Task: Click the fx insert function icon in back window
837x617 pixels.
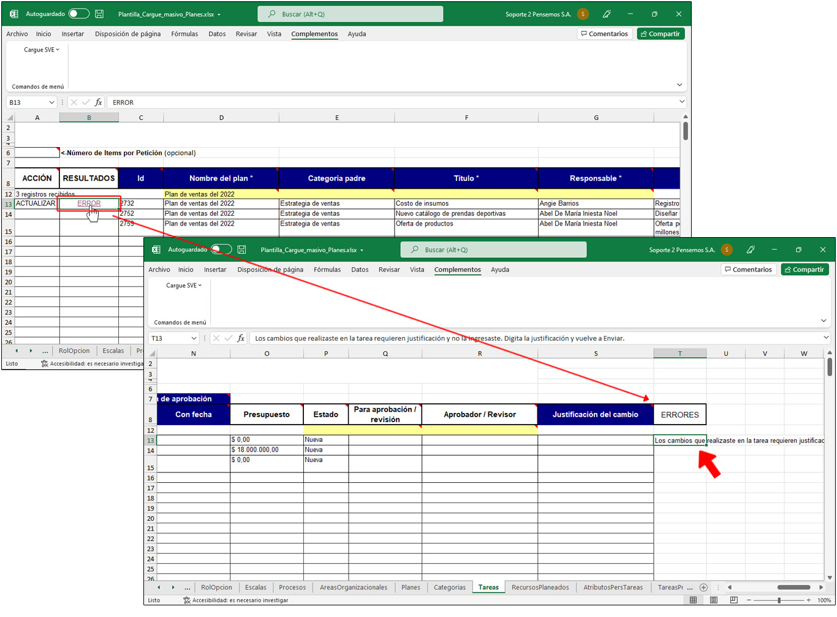Action: pos(98,102)
